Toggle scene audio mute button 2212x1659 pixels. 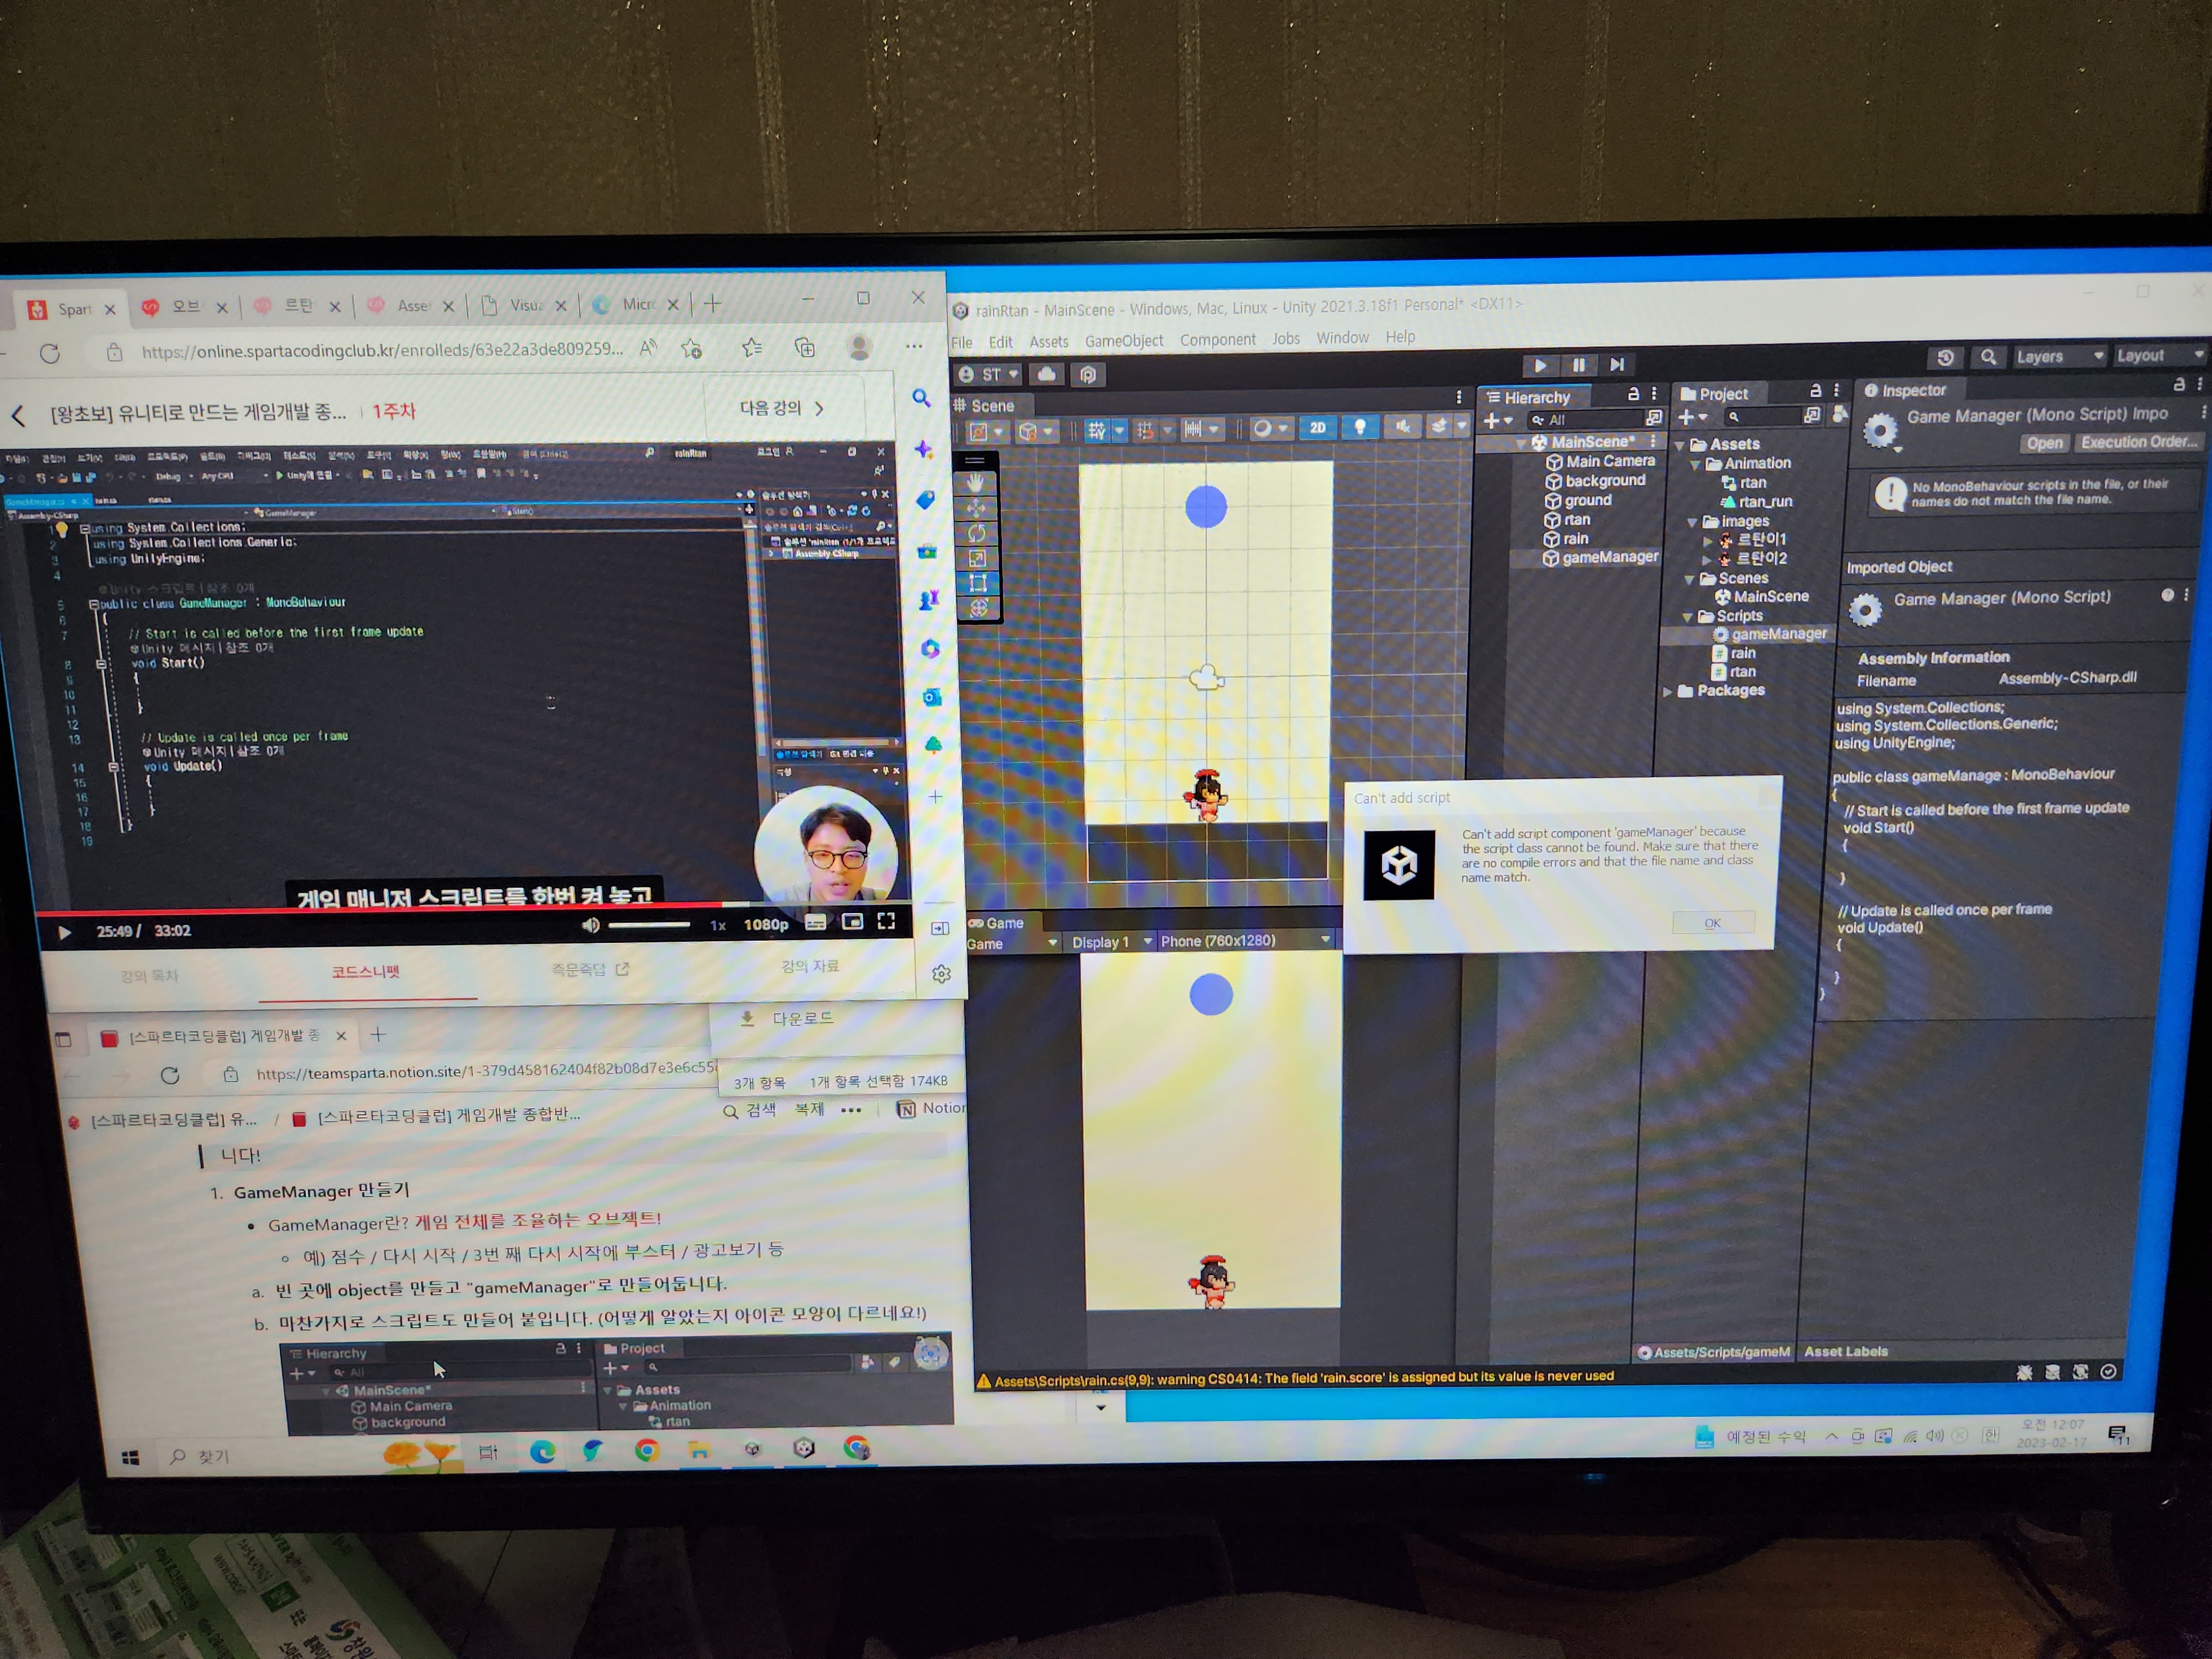[1403, 427]
